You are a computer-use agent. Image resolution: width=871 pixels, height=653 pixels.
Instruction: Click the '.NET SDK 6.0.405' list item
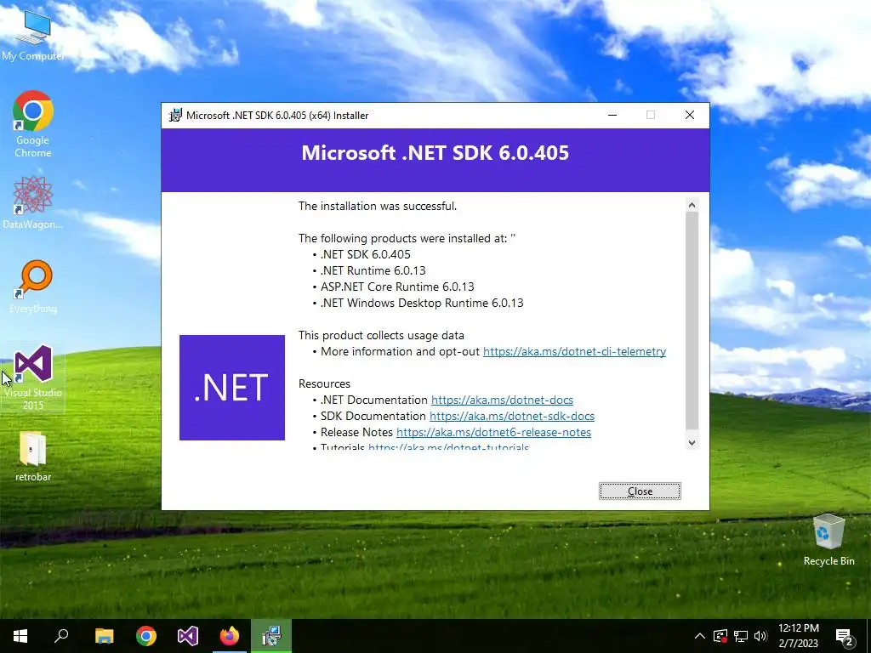365,254
